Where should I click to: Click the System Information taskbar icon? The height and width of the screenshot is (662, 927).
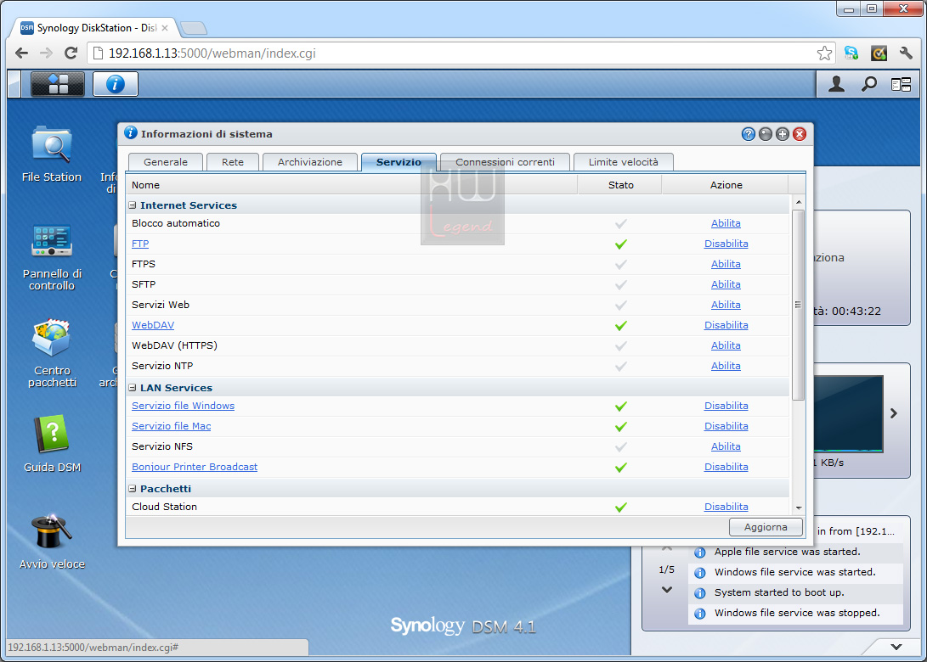coord(116,84)
